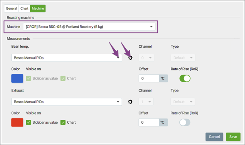Open the blue Bean temp. color swatch
245x145 pixels.
click(17, 78)
